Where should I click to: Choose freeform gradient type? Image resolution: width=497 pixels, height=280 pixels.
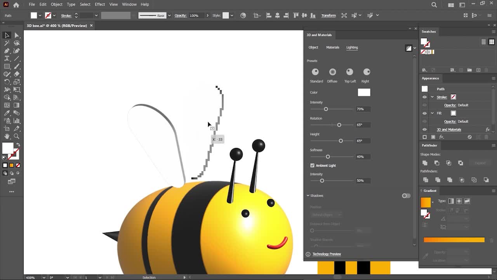pyautogui.click(x=467, y=201)
